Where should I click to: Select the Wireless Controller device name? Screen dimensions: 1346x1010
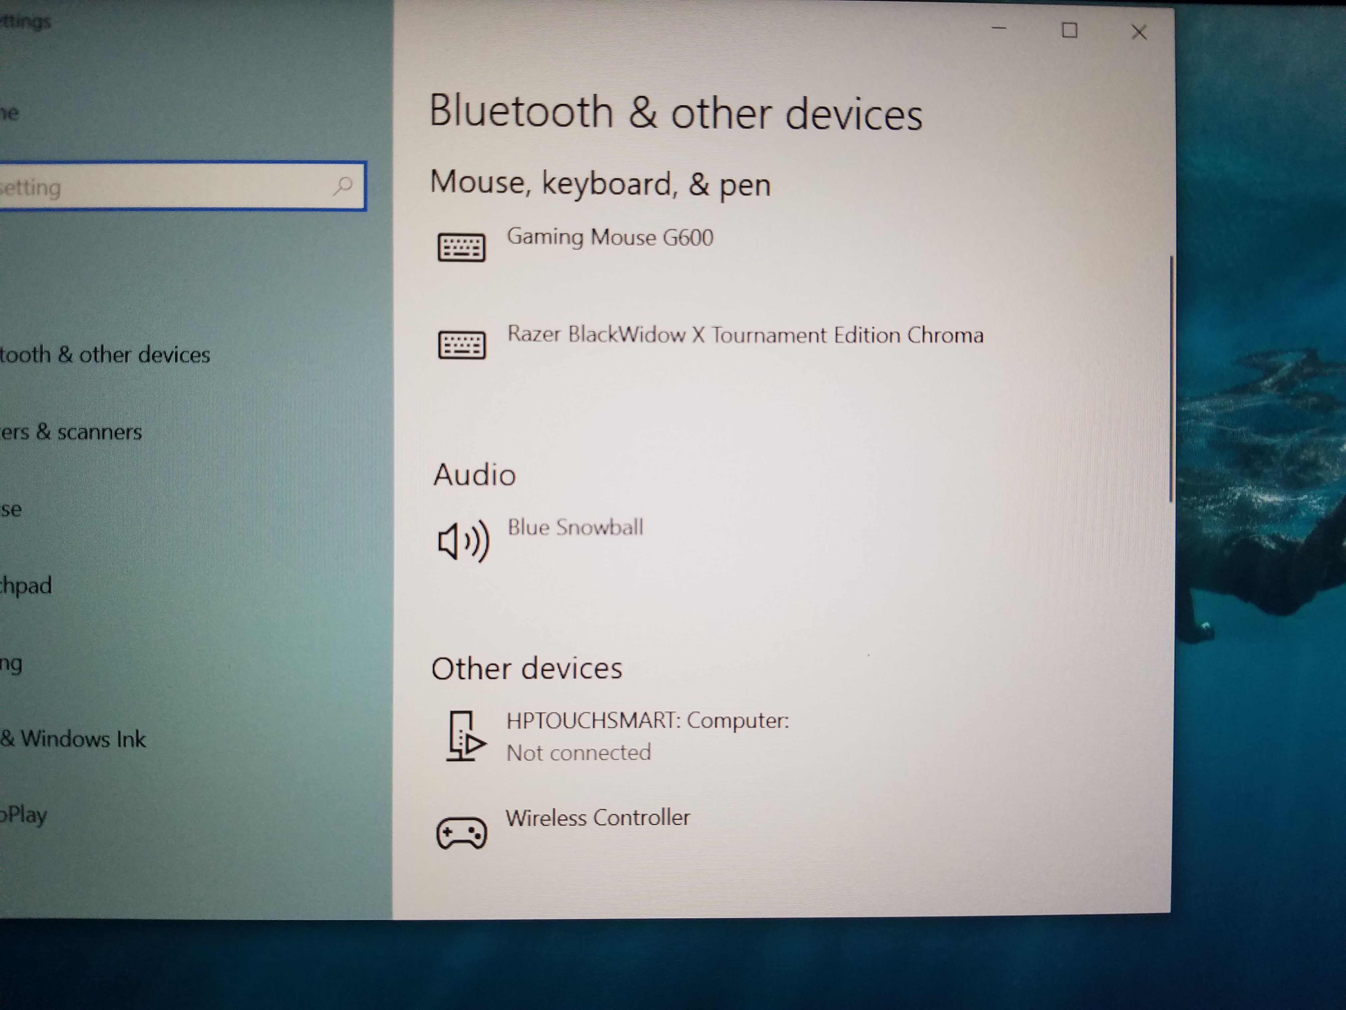point(598,818)
